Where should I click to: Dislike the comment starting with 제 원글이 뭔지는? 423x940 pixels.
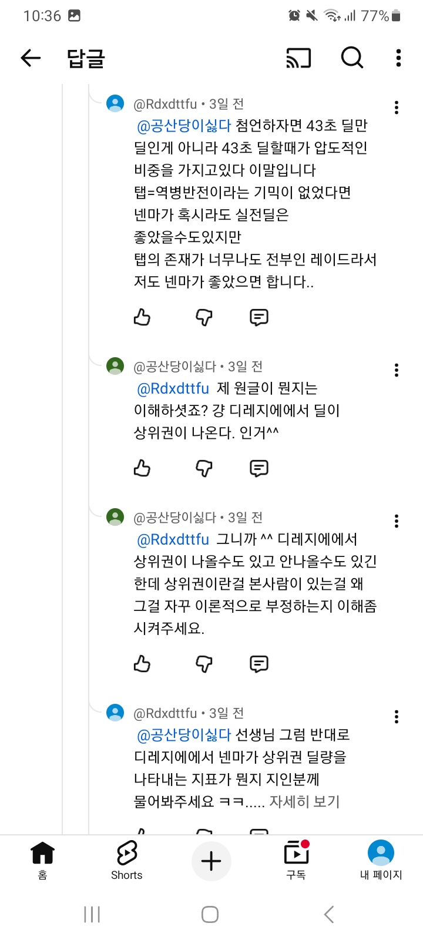pyautogui.click(x=204, y=468)
